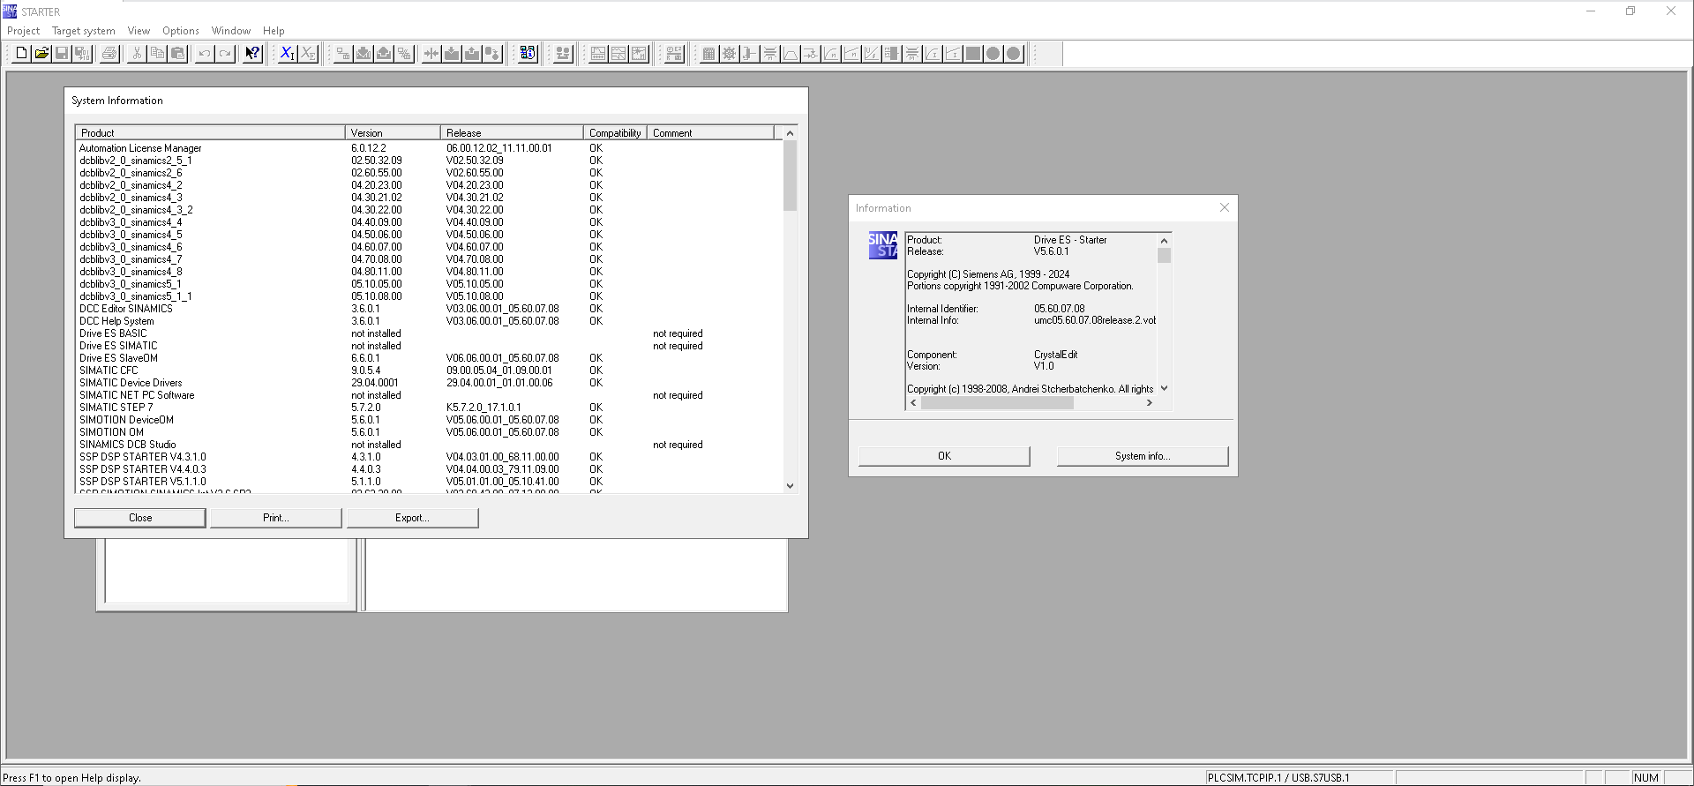Image resolution: width=1694 pixels, height=786 pixels.
Task: Click the Open project folder icon
Action: pos(41,54)
